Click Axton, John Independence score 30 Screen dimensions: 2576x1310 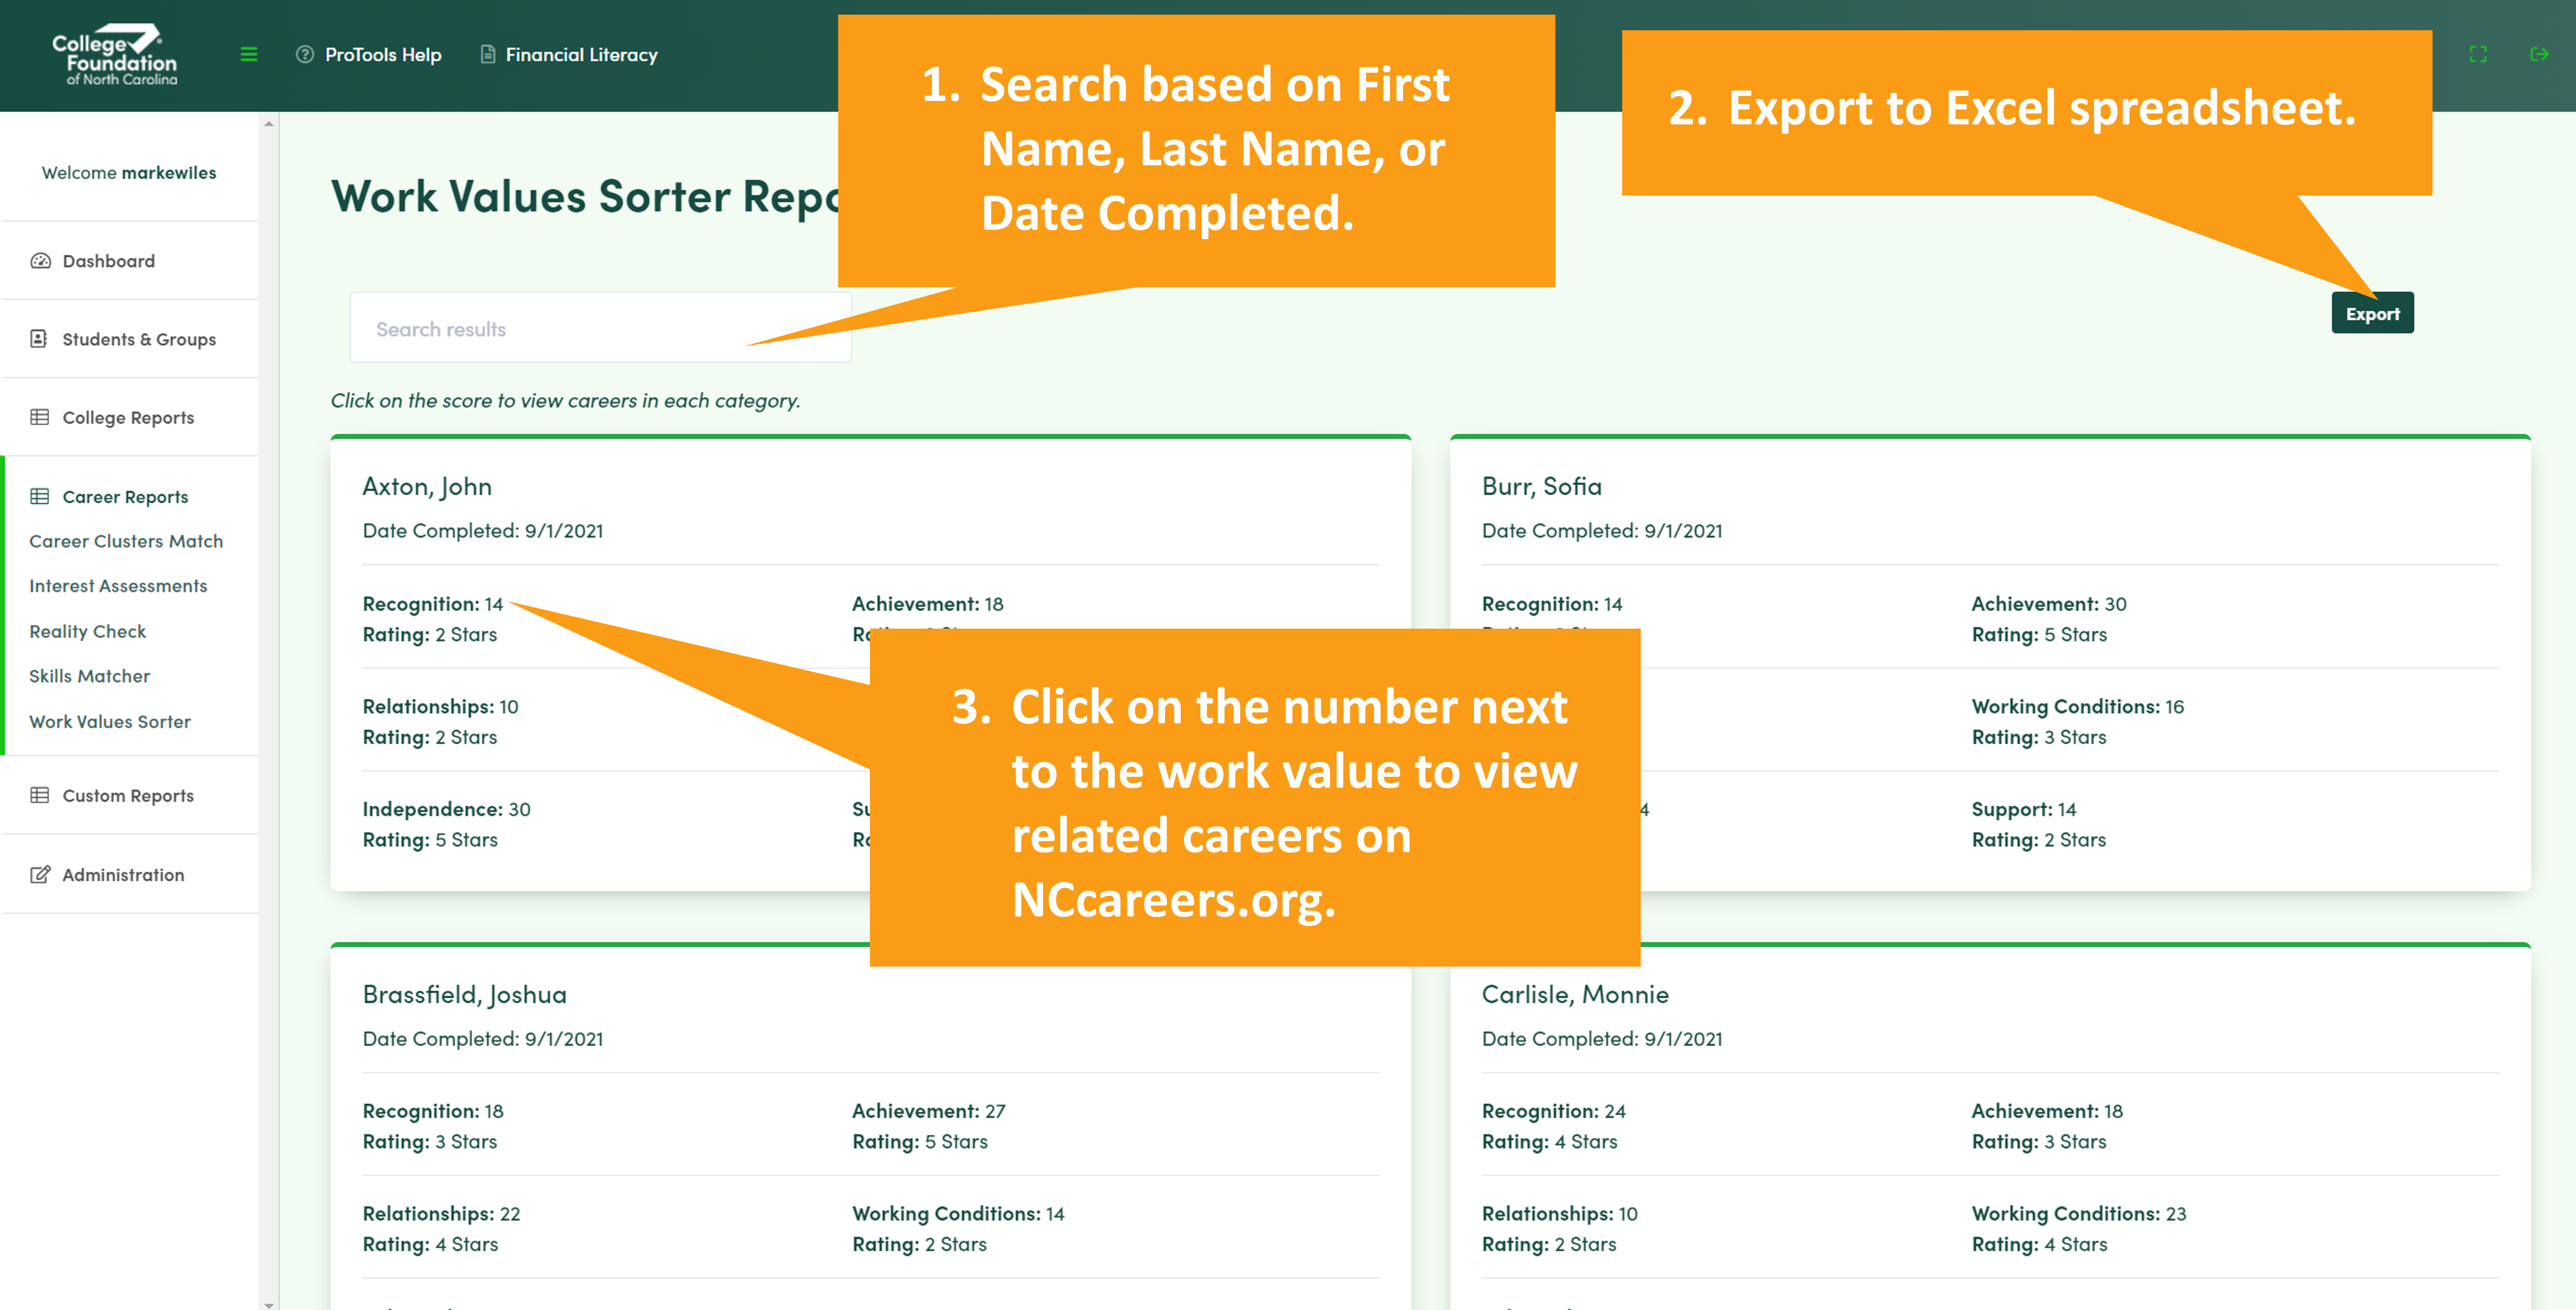coord(520,809)
